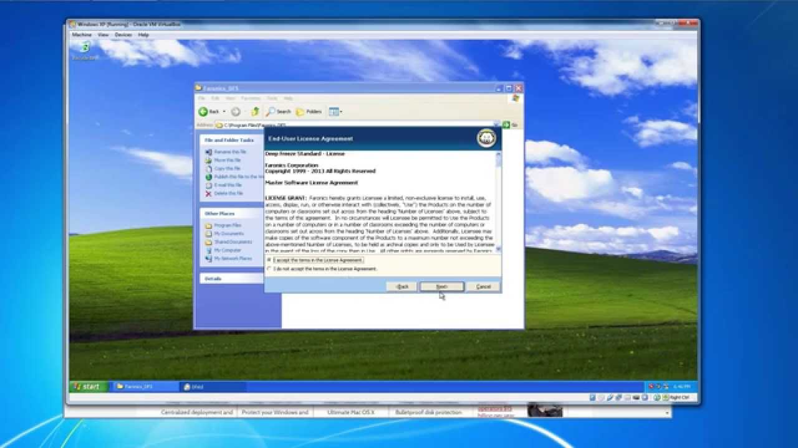Expand the Details panel header
798x448 pixels.
tap(232, 279)
